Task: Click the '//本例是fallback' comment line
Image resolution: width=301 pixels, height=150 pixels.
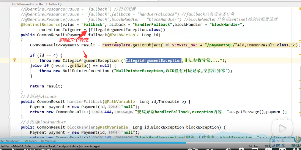Action: (x=39, y=96)
